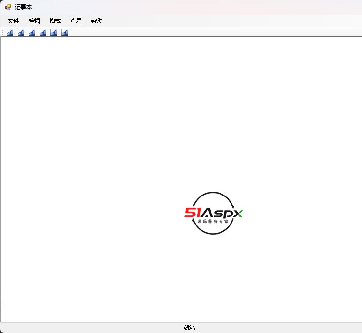Click the fourth toolbar image icon

[43, 32]
